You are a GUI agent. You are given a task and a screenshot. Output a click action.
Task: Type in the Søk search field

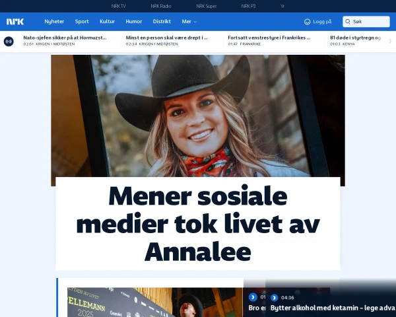pos(370,22)
